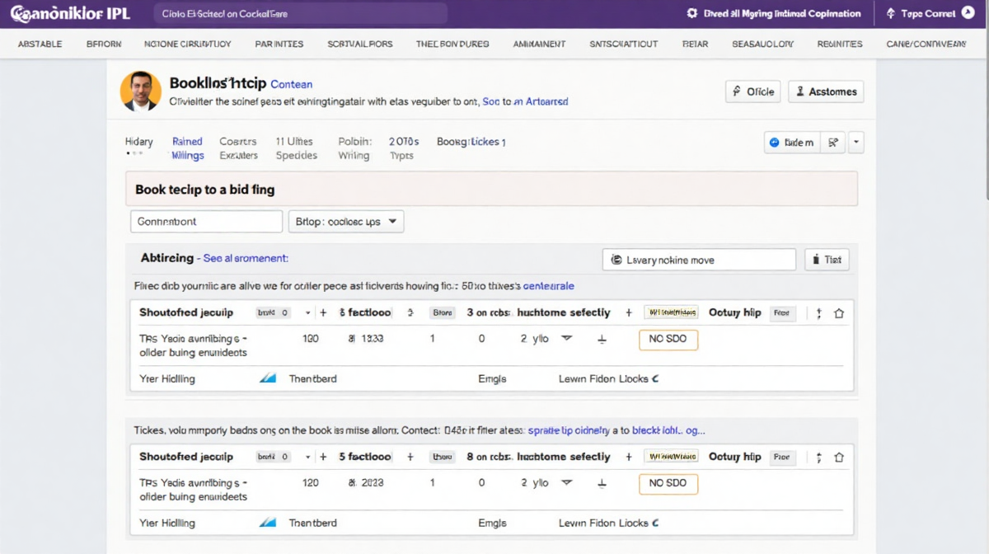Click the search box in the purple top bar

point(301,14)
